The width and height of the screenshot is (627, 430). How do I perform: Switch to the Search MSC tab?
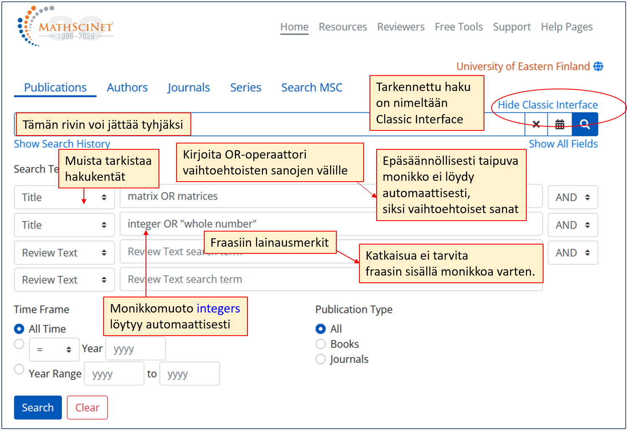point(312,87)
